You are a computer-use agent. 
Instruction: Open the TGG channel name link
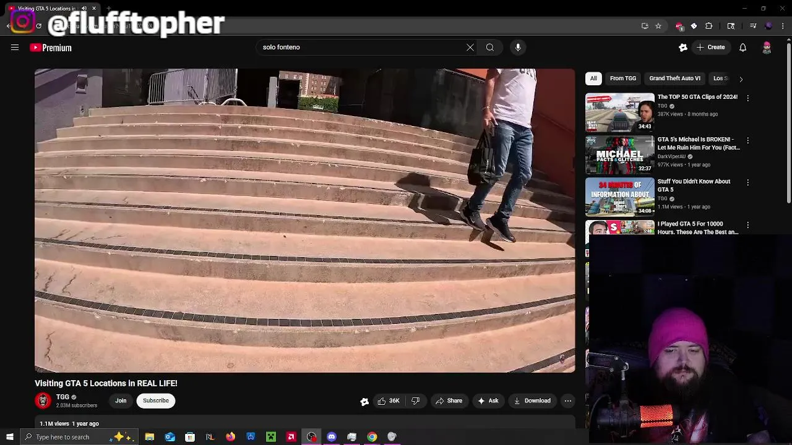point(62,397)
